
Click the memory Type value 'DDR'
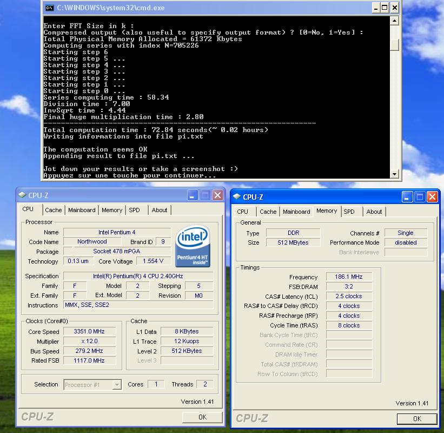(x=293, y=233)
